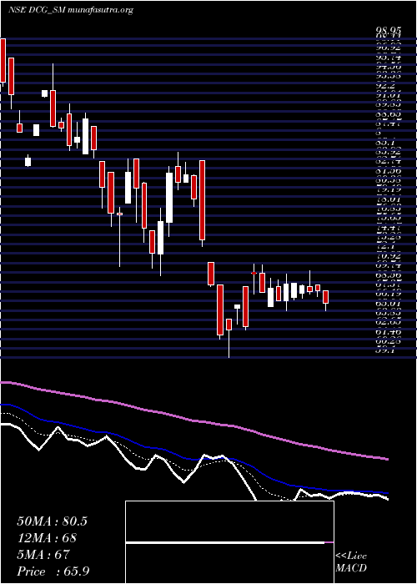The height and width of the screenshot is (584, 417).
Task: Click the 59.1 bottom price axis label
Action: 385,350
